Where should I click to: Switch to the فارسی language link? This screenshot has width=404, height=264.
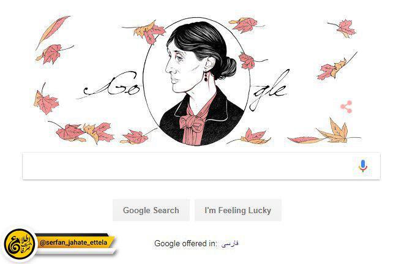230,243
